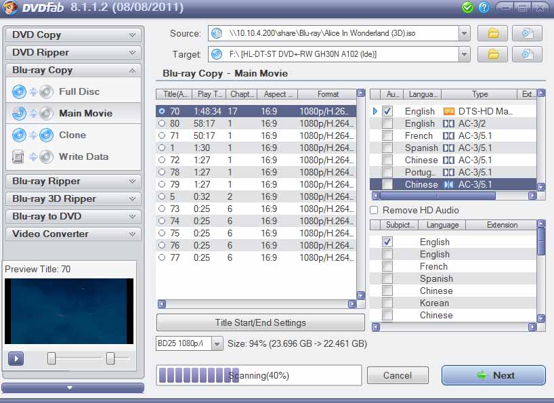Click the column config icon atop the subpicture list
Image resolution: width=554 pixels, height=403 pixels.
(541, 224)
